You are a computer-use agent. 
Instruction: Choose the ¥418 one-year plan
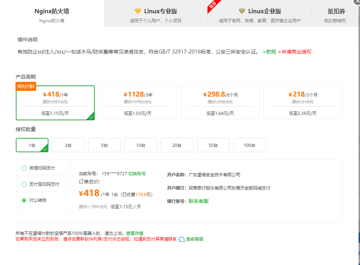coord(55,103)
